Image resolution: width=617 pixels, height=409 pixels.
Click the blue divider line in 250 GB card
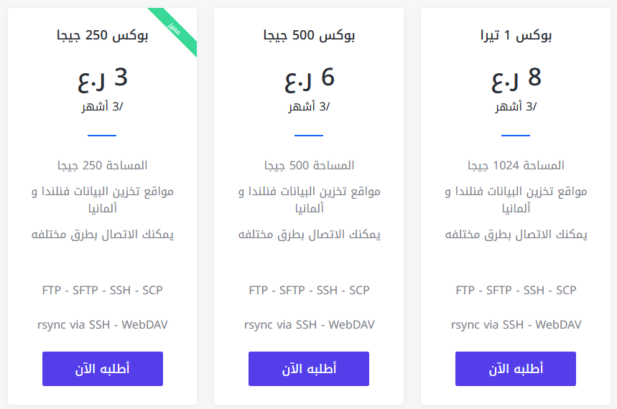coord(102,135)
